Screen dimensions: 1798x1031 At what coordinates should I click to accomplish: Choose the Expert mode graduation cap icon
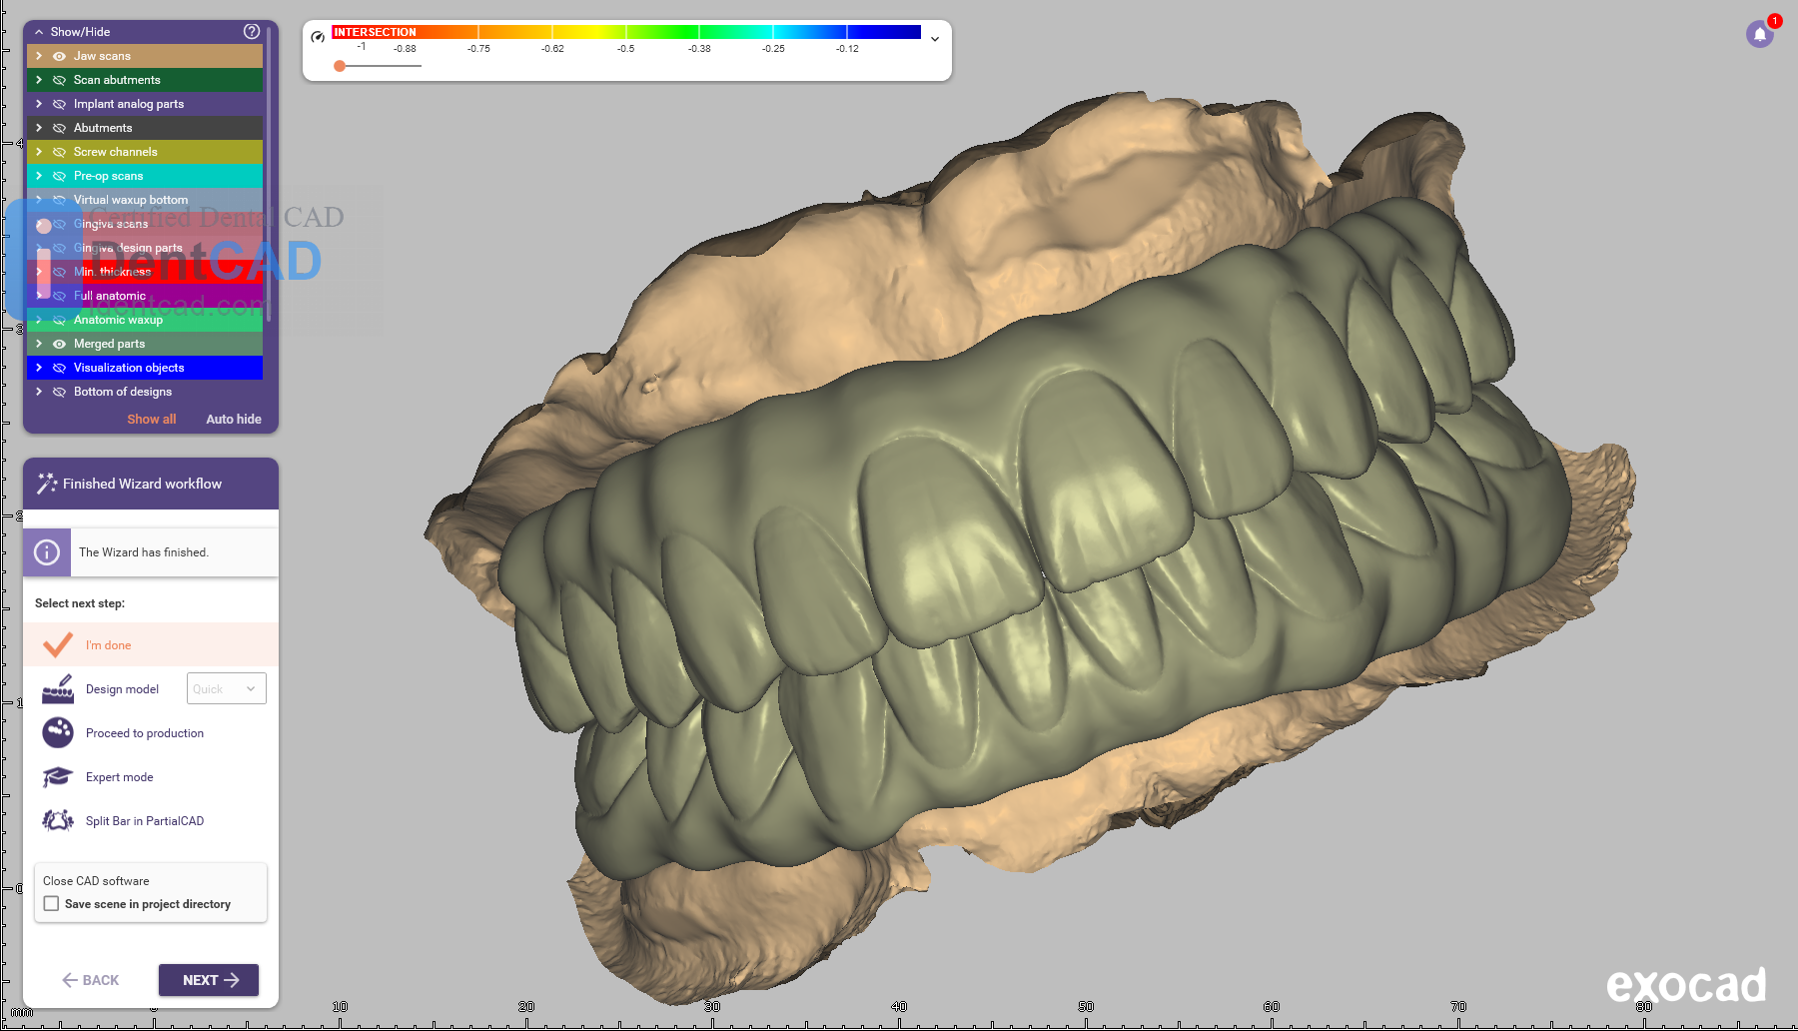coord(58,777)
